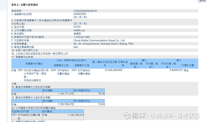Click the label "3. 股份代號:"

pyautogui.click(x=18, y=27)
